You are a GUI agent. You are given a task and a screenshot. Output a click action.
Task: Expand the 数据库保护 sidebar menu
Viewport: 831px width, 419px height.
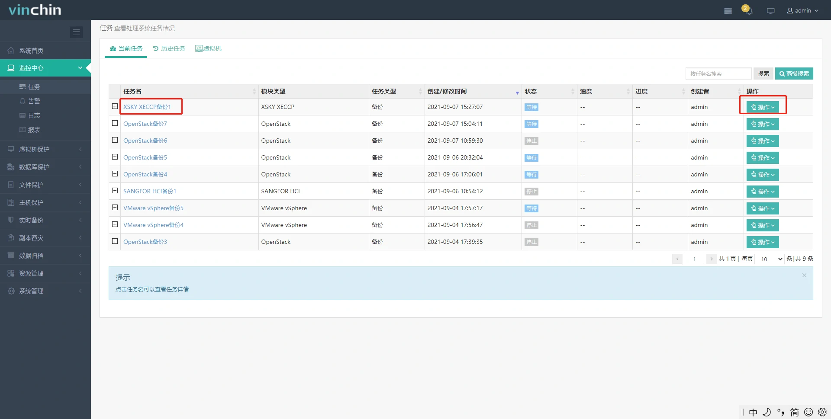tap(45, 167)
